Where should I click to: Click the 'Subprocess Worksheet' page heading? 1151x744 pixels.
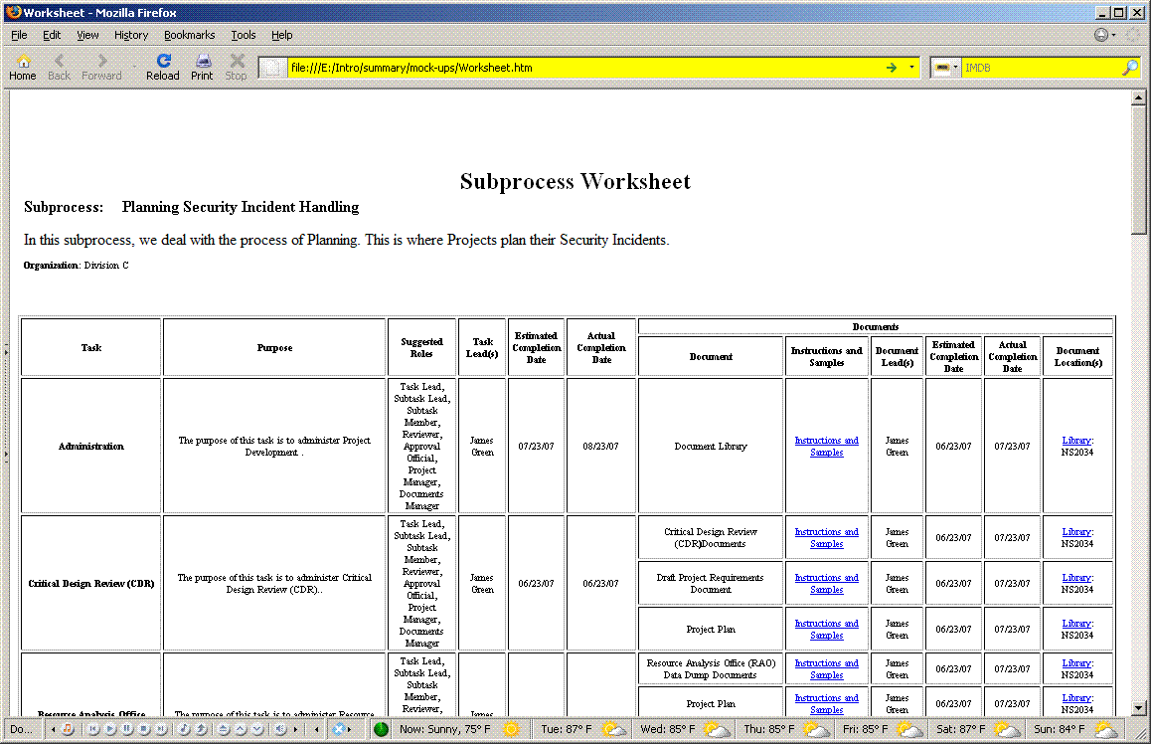tap(575, 181)
